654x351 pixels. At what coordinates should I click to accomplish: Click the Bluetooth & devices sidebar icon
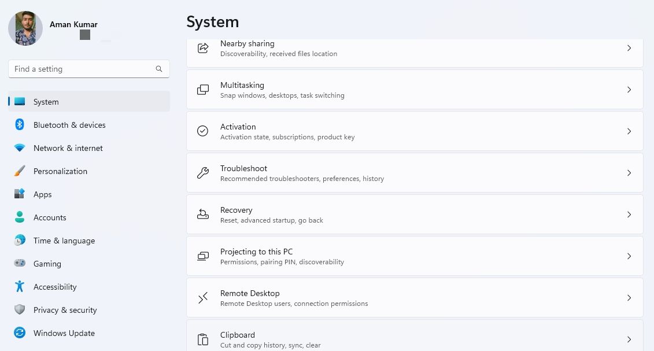(x=20, y=125)
